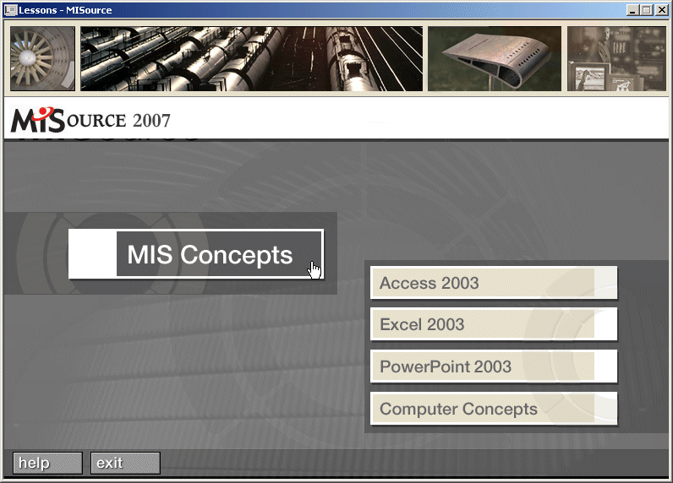This screenshot has height=483, width=673.
Task: Click the exit button
Action: pos(125,463)
